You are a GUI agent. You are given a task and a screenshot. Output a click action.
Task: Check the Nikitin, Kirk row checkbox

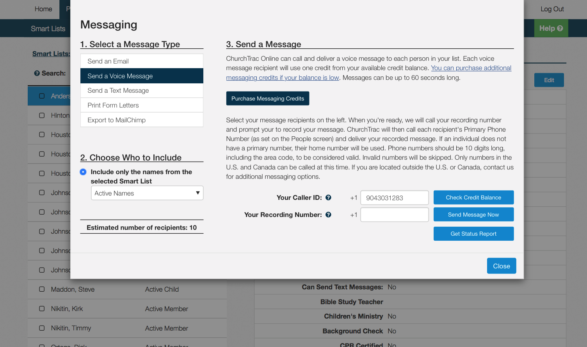(x=42, y=309)
